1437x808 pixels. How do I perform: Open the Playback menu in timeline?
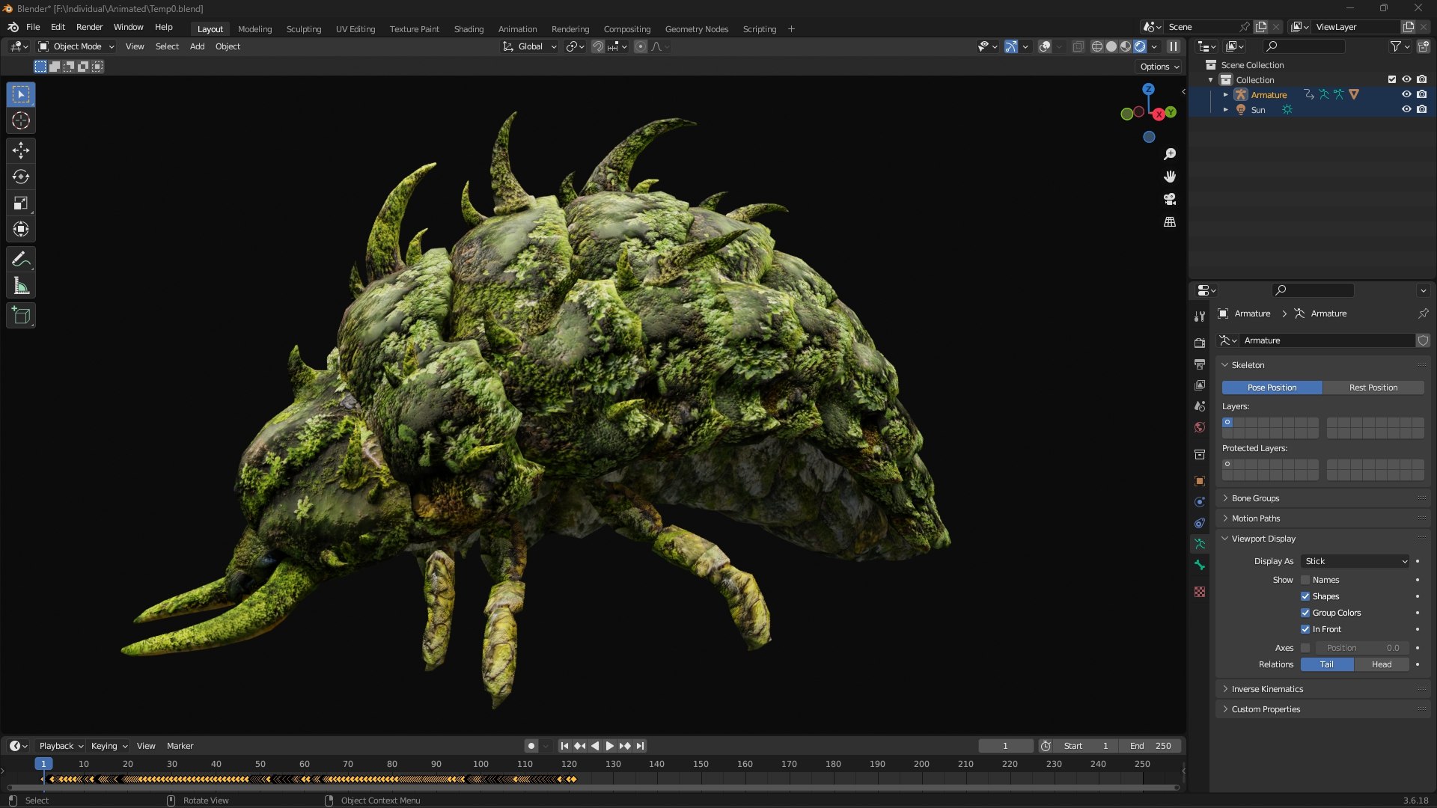click(61, 746)
